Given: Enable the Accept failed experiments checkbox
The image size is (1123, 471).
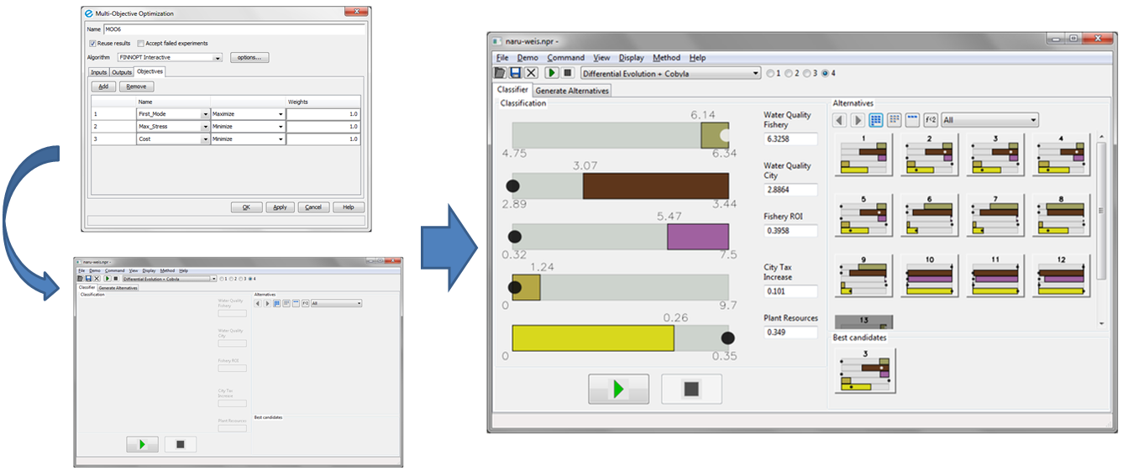Looking at the screenshot, I should pos(140,44).
